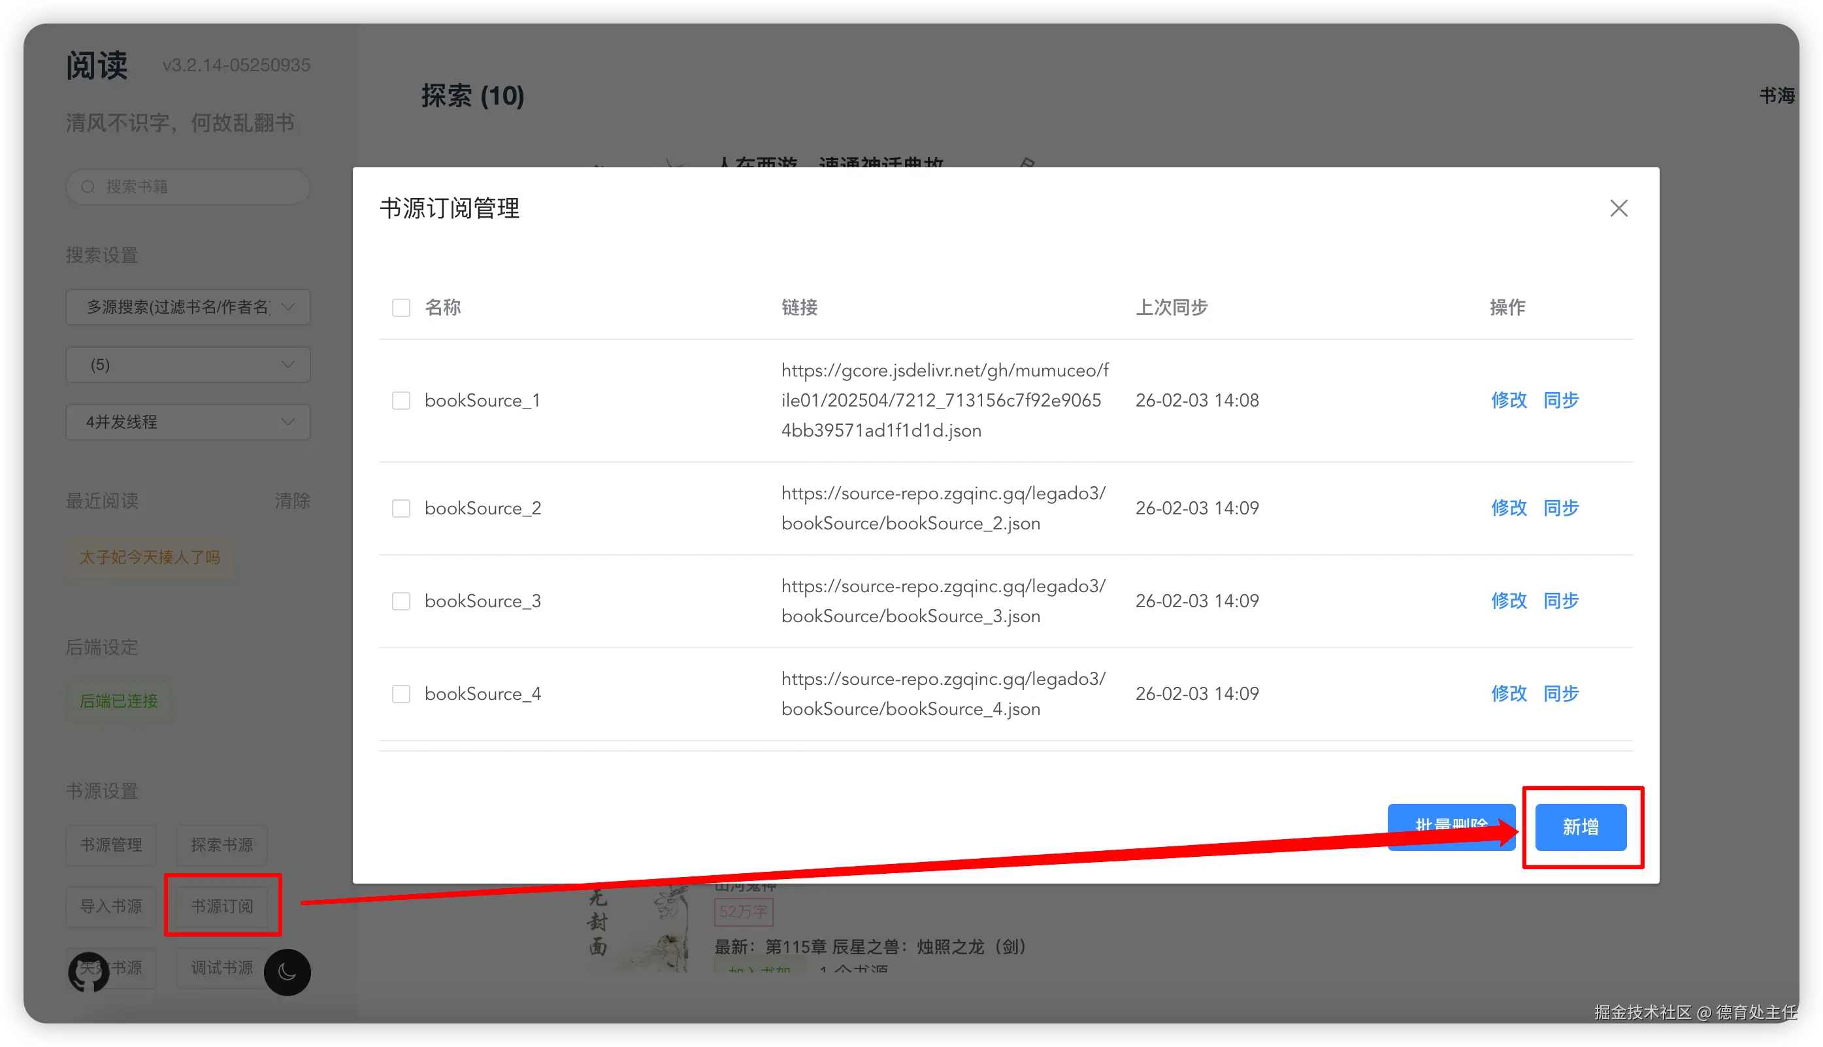Open the GitHub icon link
Image resolution: width=1823 pixels, height=1047 pixels.
click(88, 972)
